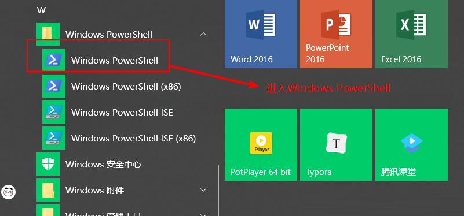Open the Excel 2016 tile
The height and width of the screenshot is (216, 464).
(x=411, y=33)
